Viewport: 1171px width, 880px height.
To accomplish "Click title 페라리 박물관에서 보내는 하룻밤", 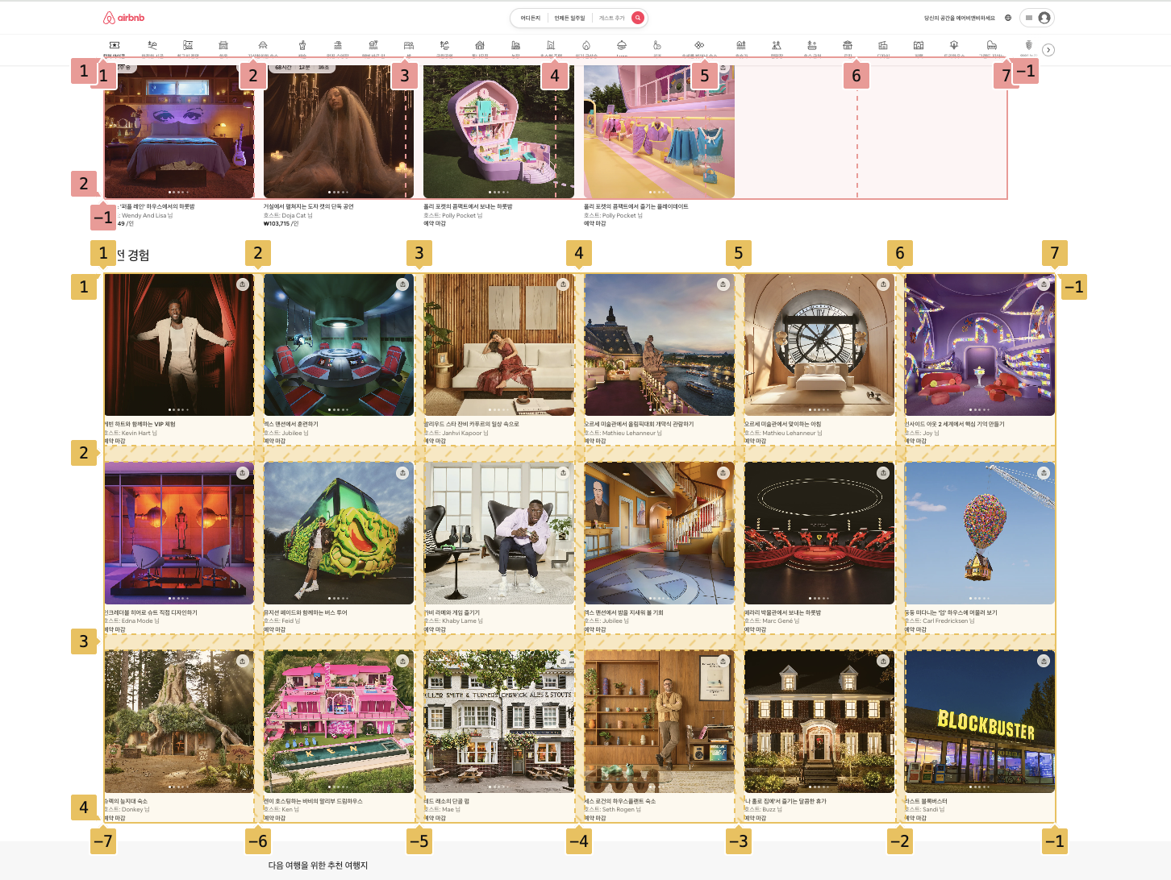I will click(x=782, y=612).
